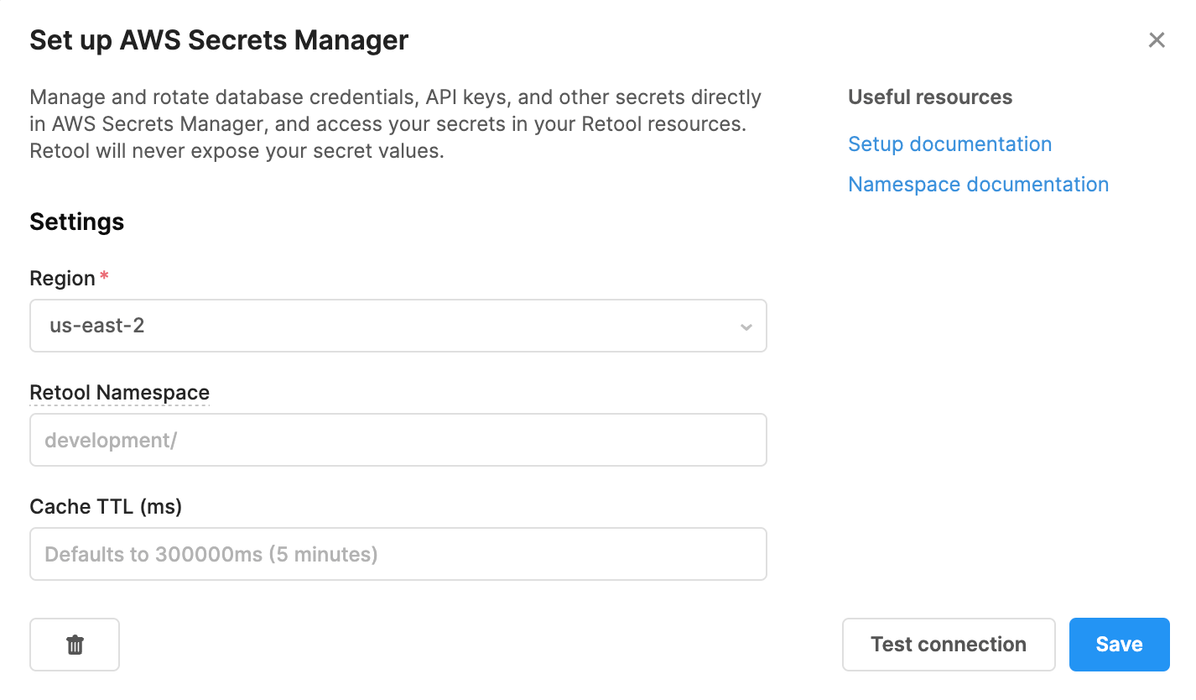This screenshot has height=700, width=1196.
Task: Click the Settings section heading
Action: (x=76, y=222)
